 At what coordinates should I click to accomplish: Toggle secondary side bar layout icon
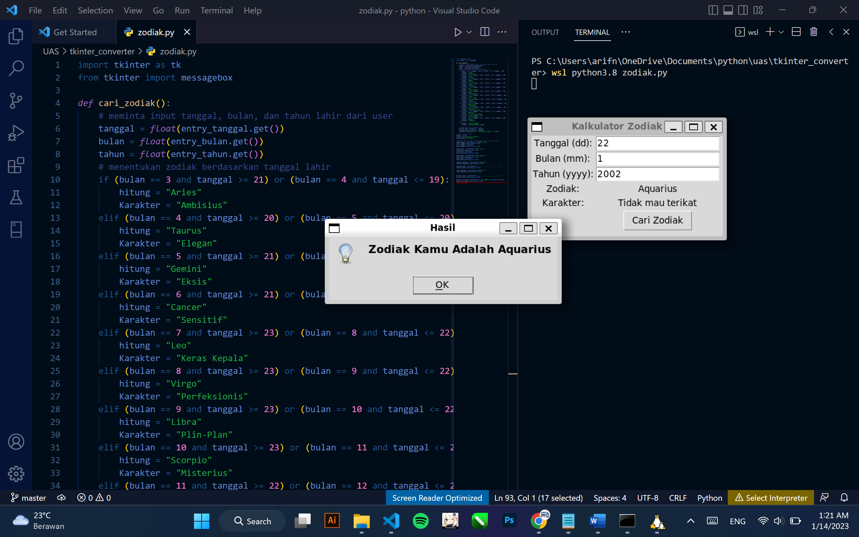tap(743, 10)
